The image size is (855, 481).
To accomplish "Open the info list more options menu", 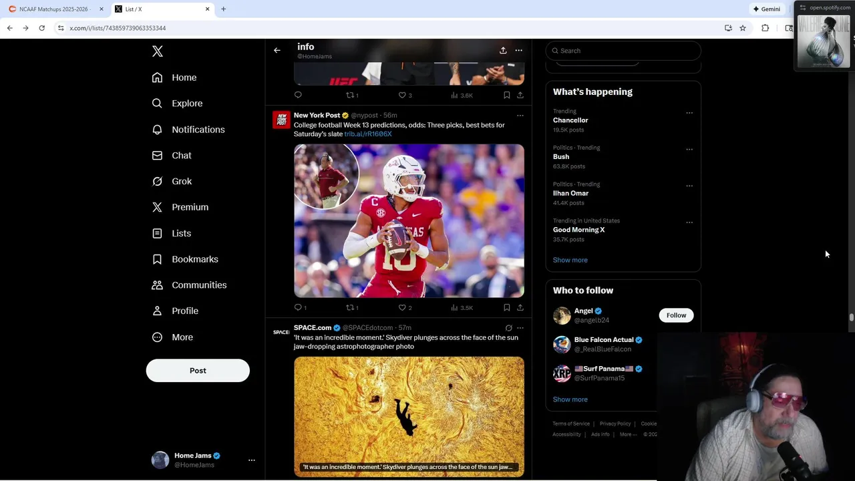I will click(519, 51).
